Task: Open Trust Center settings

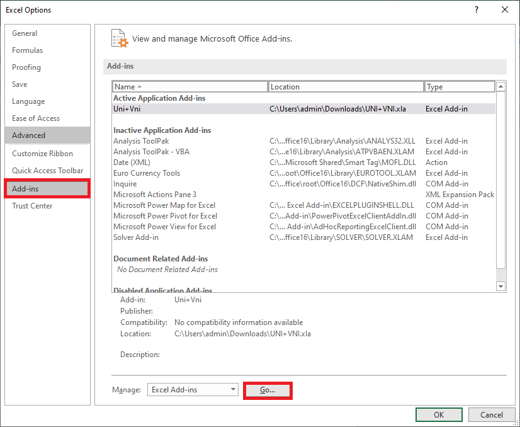Action: [47, 206]
